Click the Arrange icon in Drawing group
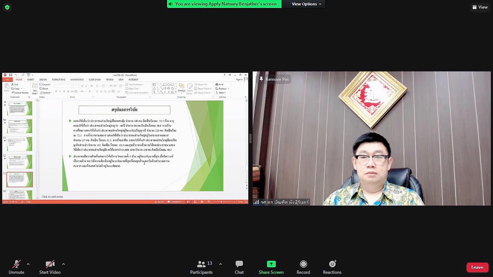This screenshot has width=493, height=277. pos(182,88)
